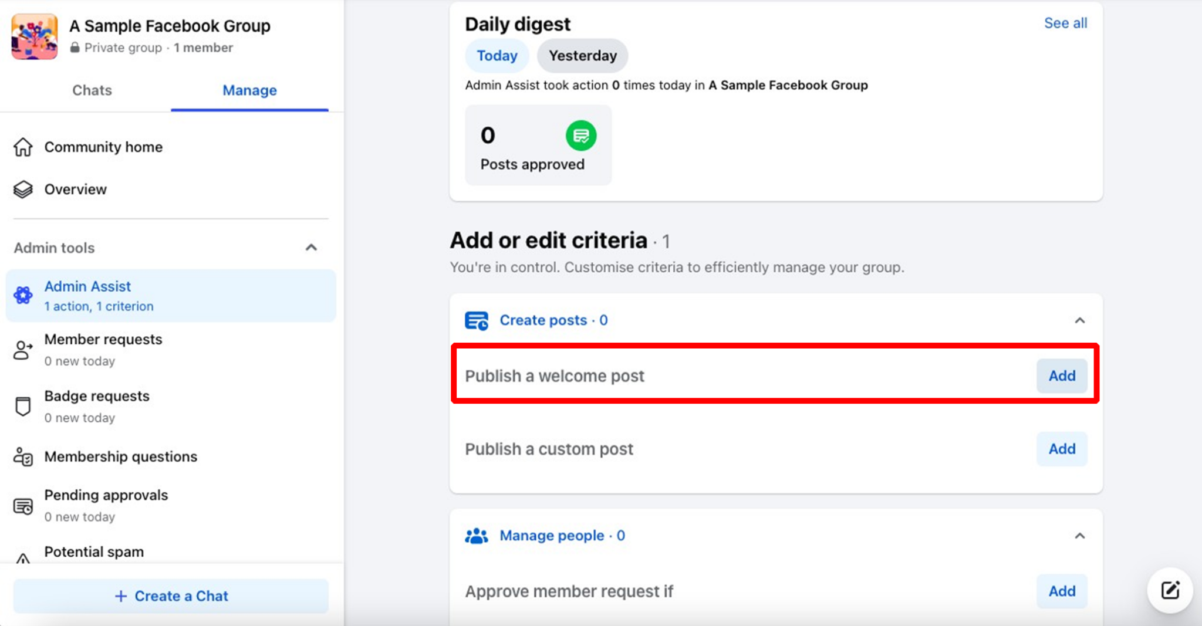Click the green Posts approved icon
Screen dimensions: 1202x626
[580, 136]
